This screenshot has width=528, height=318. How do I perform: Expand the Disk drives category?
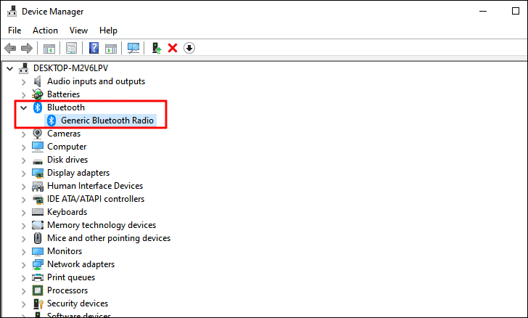click(23, 160)
